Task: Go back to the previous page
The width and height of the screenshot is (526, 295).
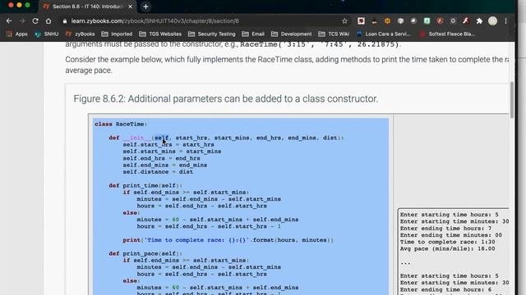Action: (9, 20)
